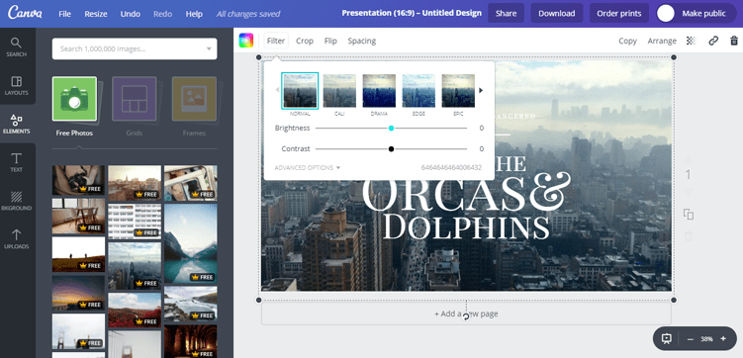Screen dimensions: 743x358
Task: Open the File menu
Action: pos(65,14)
